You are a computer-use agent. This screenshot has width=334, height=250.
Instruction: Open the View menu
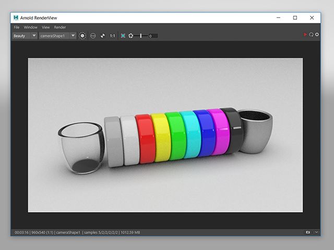click(x=45, y=27)
